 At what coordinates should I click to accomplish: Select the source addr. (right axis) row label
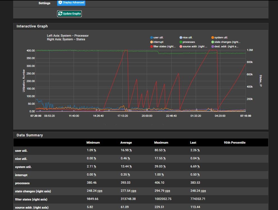tap(32, 207)
